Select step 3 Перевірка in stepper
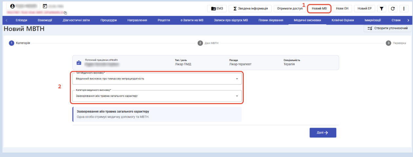This screenshot has height=157, width=413. pyautogui.click(x=396, y=43)
